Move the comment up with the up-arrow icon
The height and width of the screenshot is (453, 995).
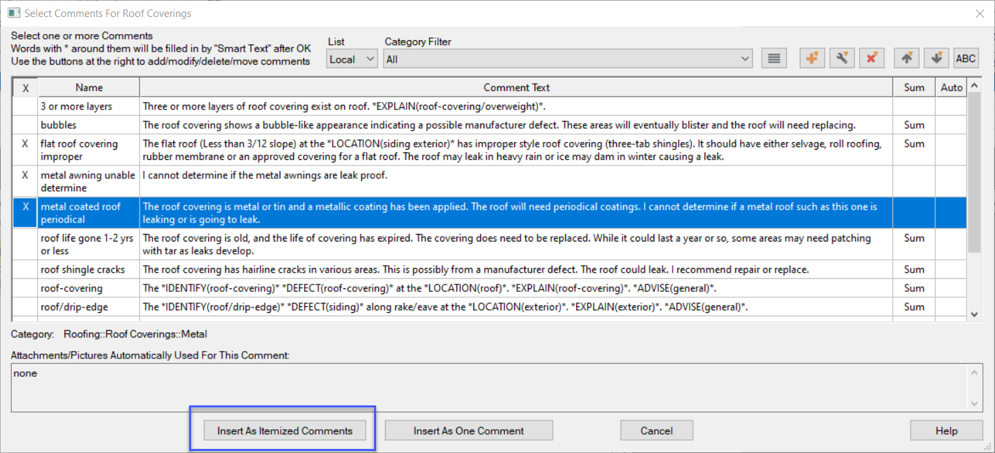pyautogui.click(x=907, y=58)
